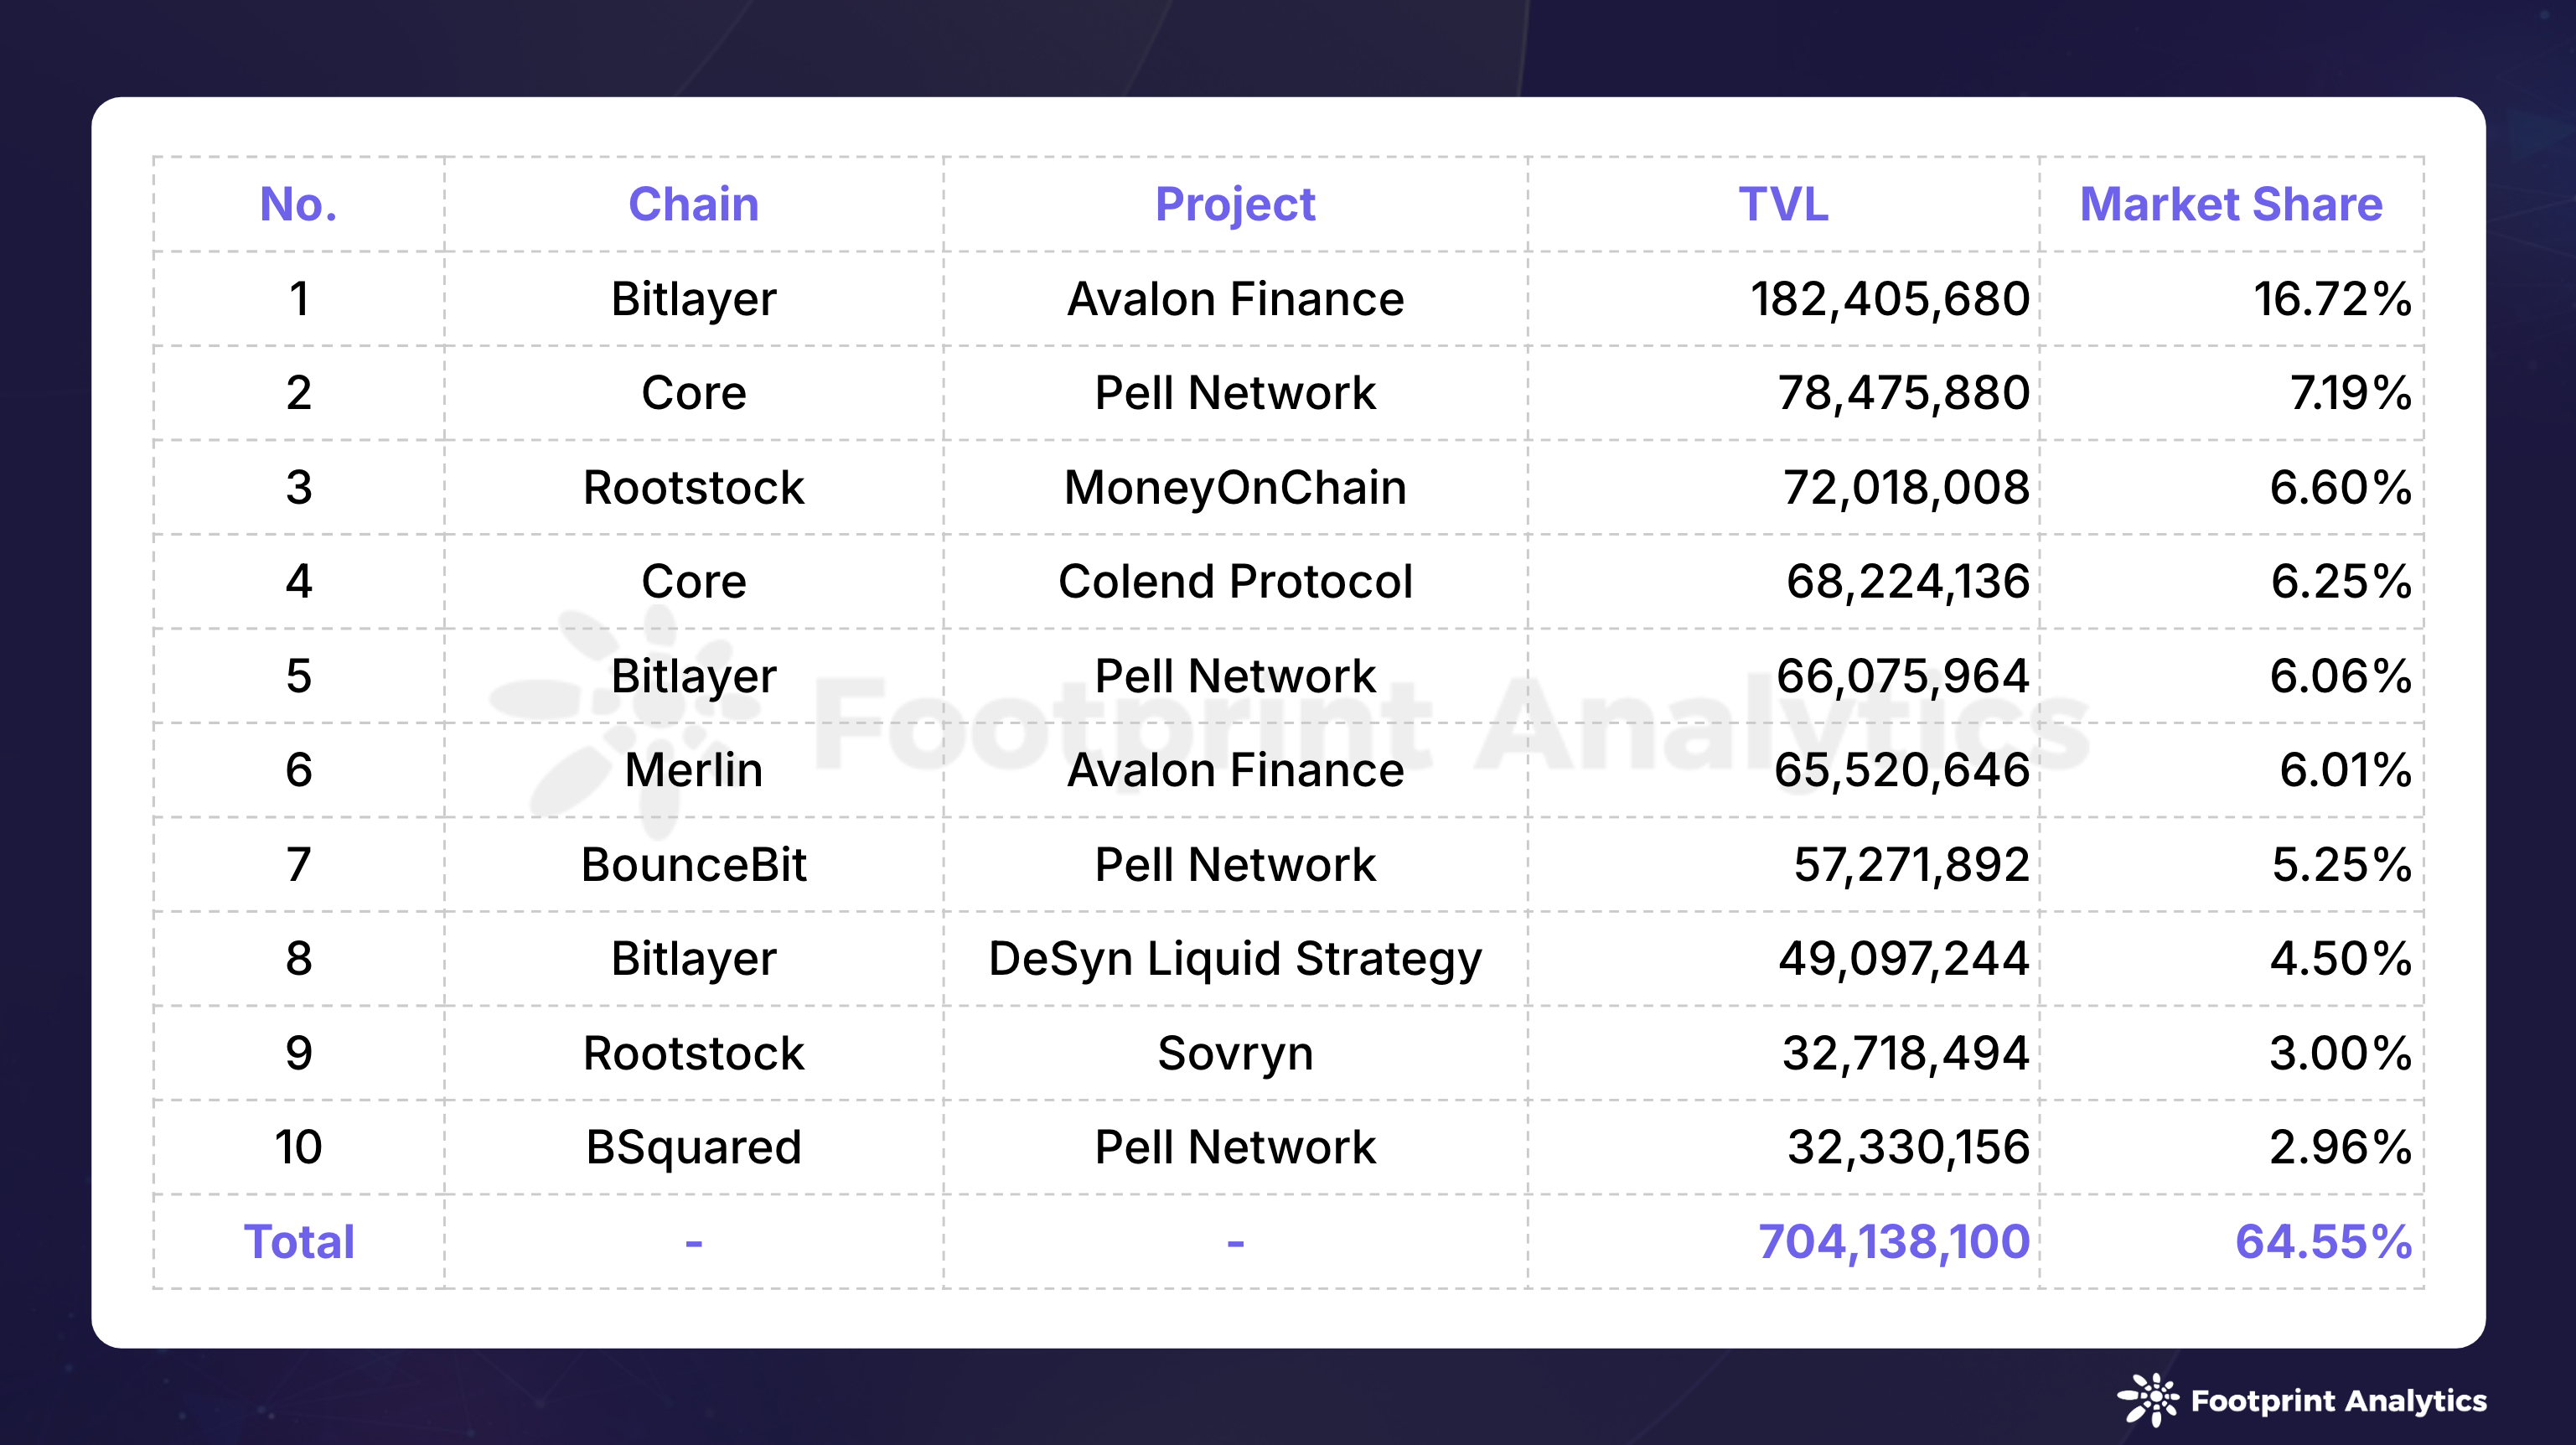Click the Market Share column header

[x=2231, y=204]
